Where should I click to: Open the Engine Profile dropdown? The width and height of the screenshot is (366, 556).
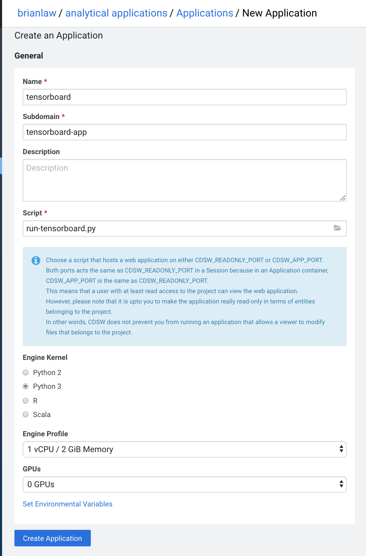coord(184,449)
